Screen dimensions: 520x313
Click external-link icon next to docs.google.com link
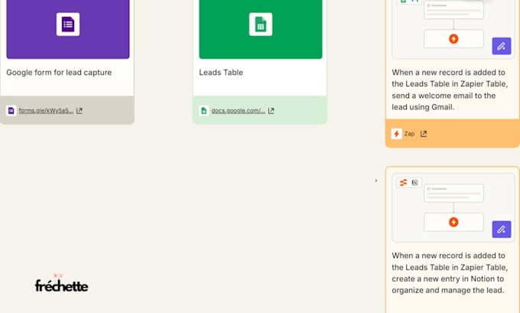point(271,110)
